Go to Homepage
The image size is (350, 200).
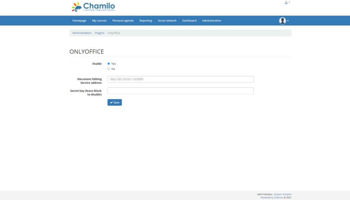(x=79, y=20)
